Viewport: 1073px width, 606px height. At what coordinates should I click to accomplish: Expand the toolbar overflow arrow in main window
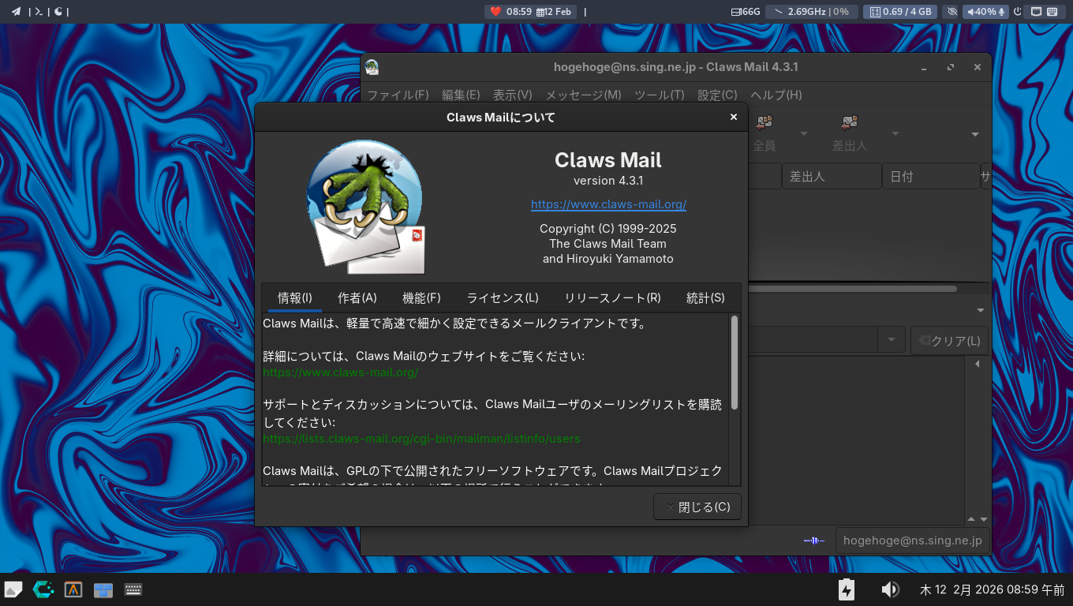click(x=975, y=134)
